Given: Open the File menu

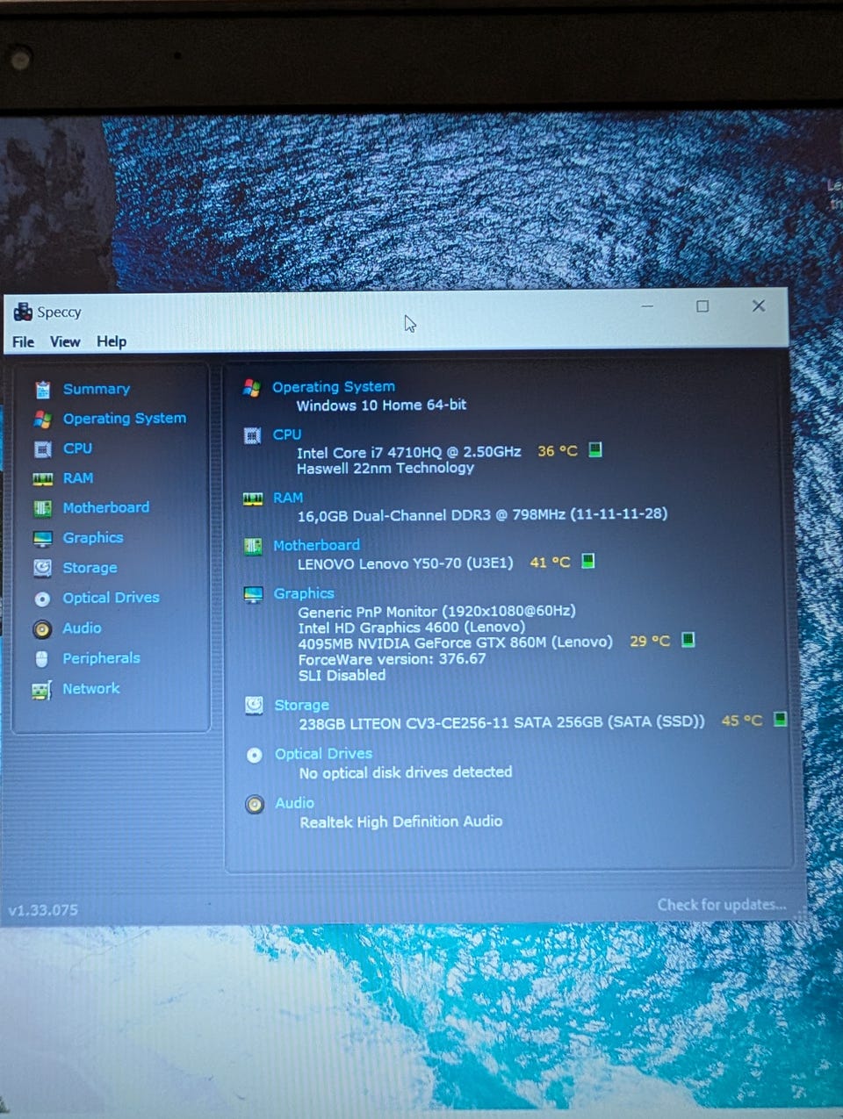Looking at the screenshot, I should point(24,341).
